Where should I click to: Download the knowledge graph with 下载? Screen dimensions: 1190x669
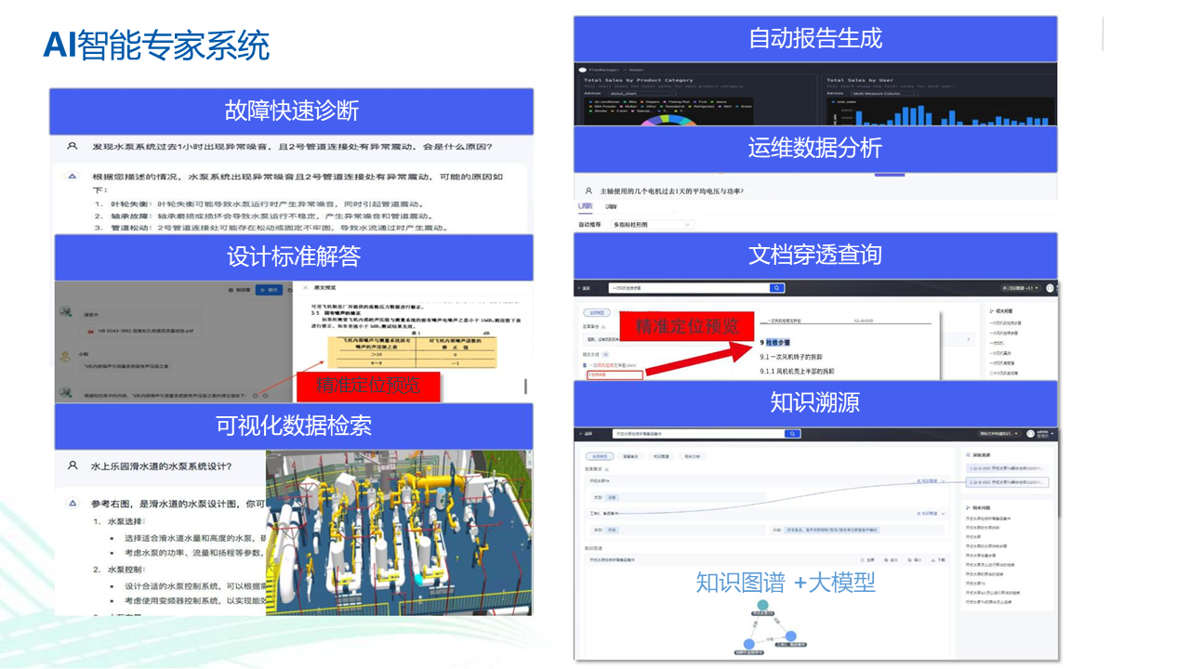[939, 560]
